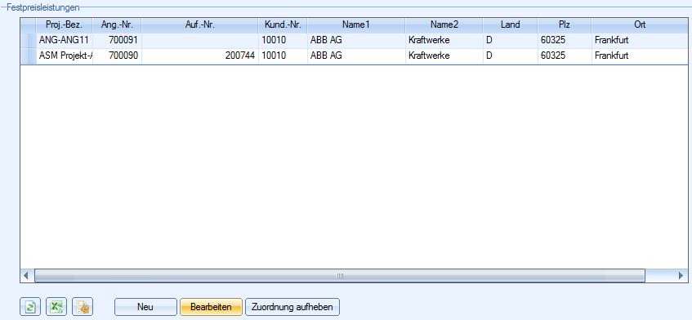Click the document settings icon beside Excel export
The height and width of the screenshot is (320, 692).
point(83,307)
